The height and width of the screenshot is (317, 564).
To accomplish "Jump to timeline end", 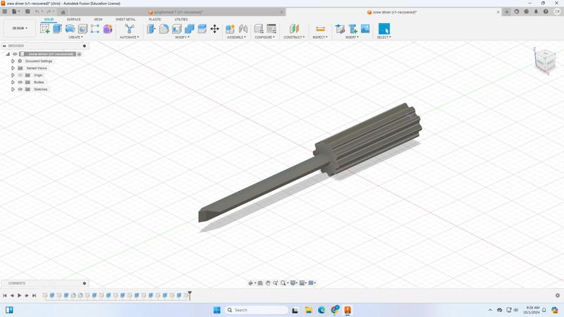I will 34,295.
